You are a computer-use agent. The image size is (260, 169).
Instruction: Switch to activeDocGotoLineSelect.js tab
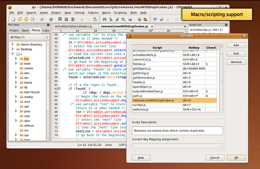[x=73, y=26]
